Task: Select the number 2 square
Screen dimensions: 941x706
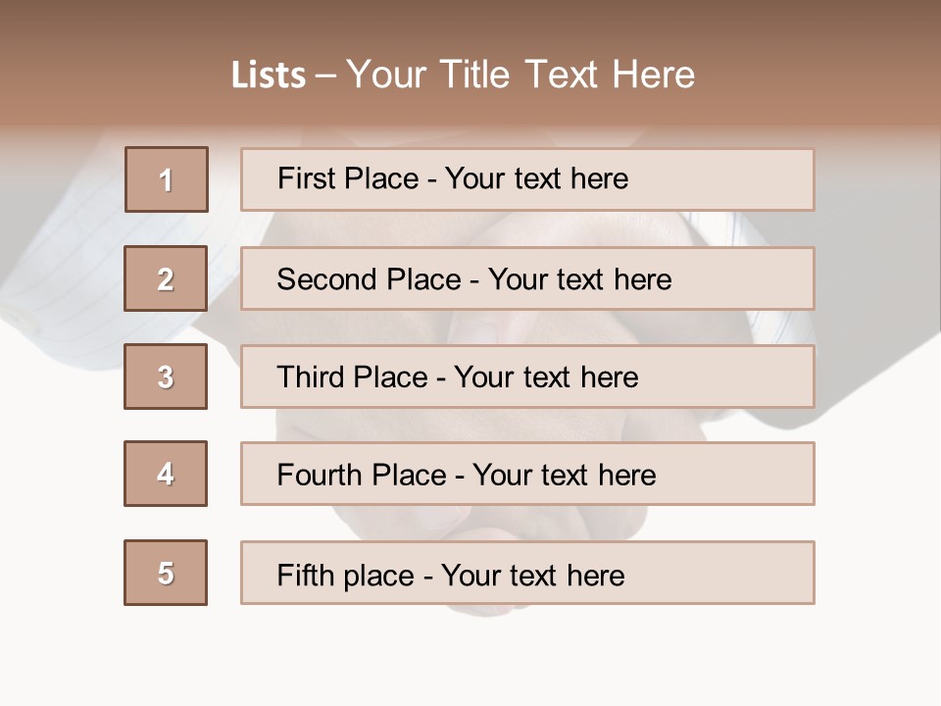Action: point(166,278)
